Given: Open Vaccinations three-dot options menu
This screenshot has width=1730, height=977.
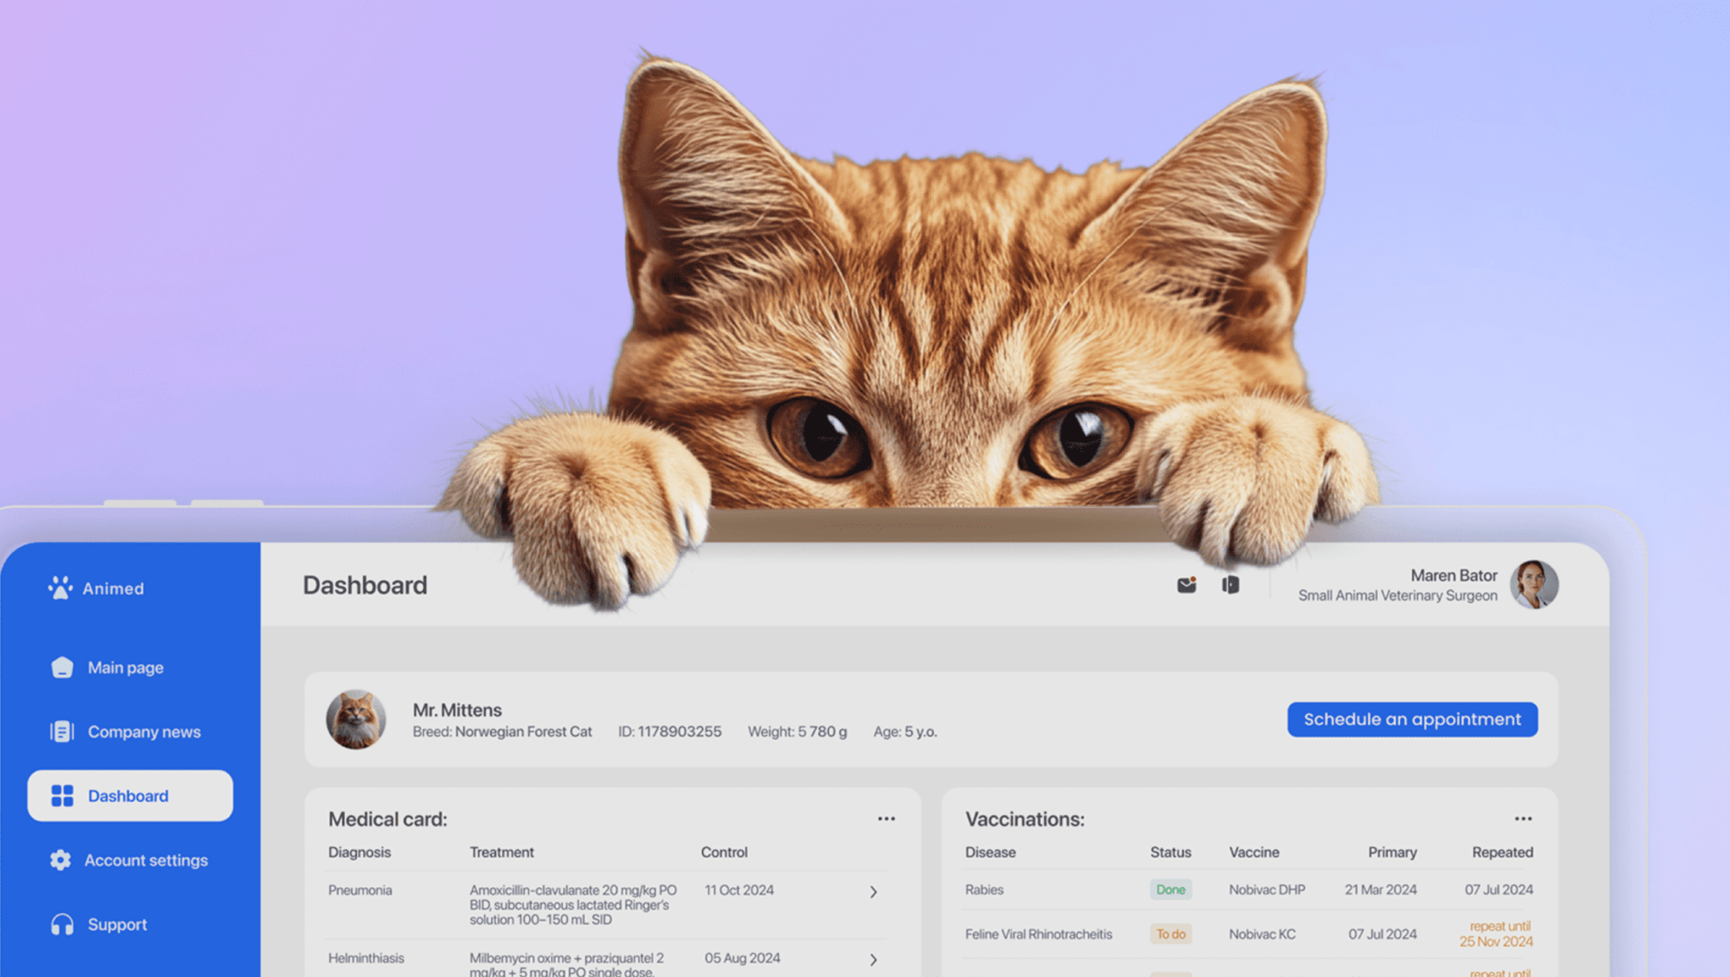Looking at the screenshot, I should [x=1522, y=819].
